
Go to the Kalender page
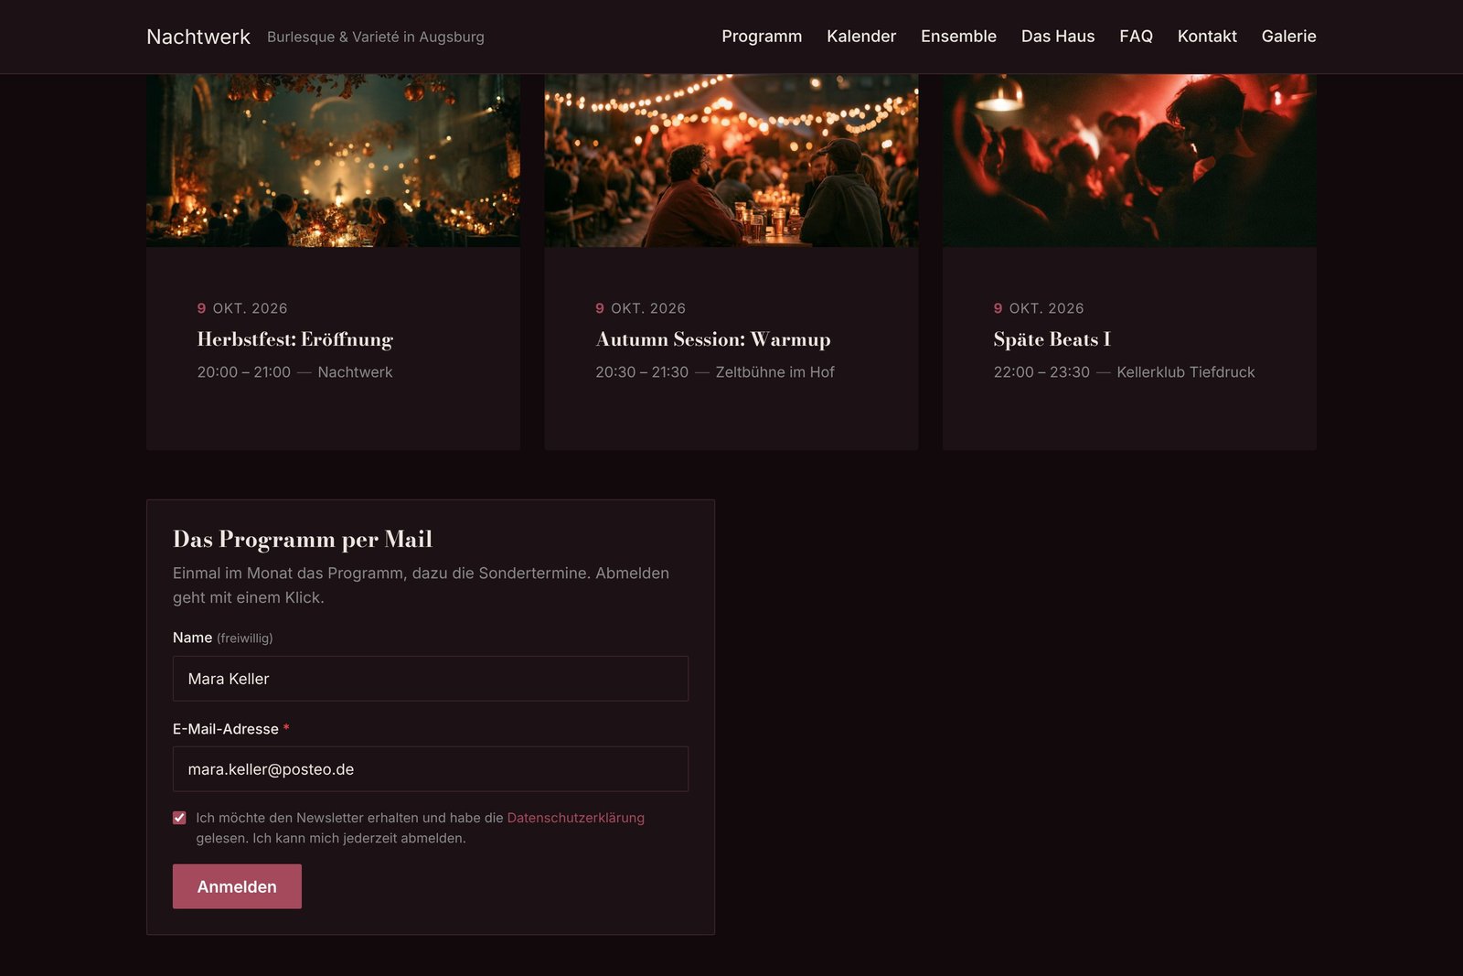861,37
